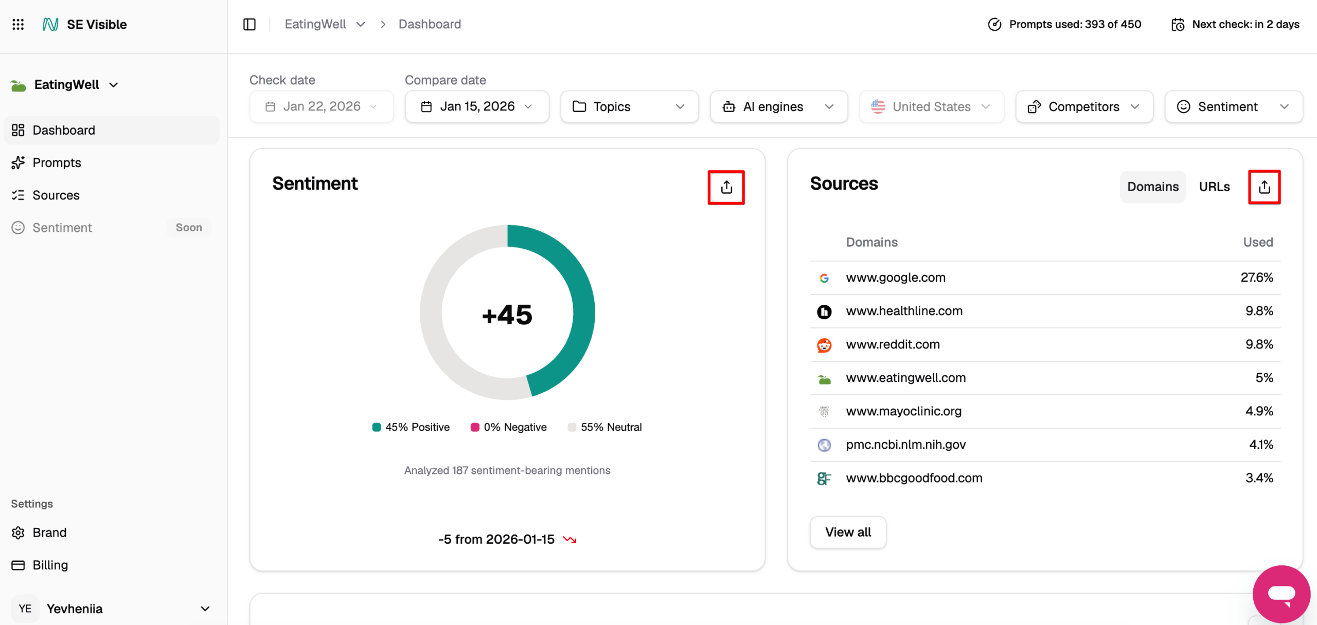Open the Prompts section from the sidebar
The width and height of the screenshot is (1317, 625).
click(57, 162)
